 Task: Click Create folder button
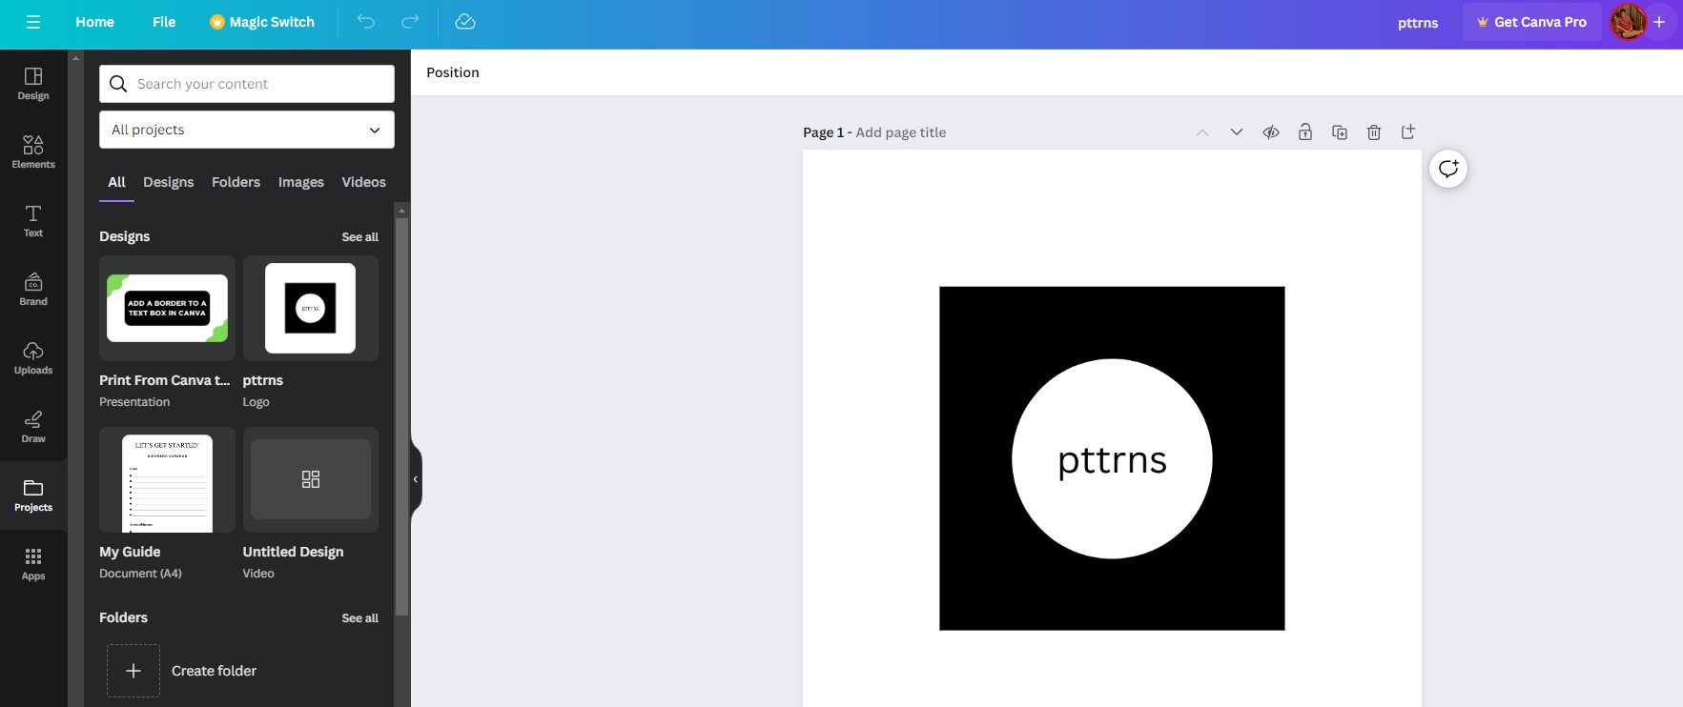click(x=181, y=671)
